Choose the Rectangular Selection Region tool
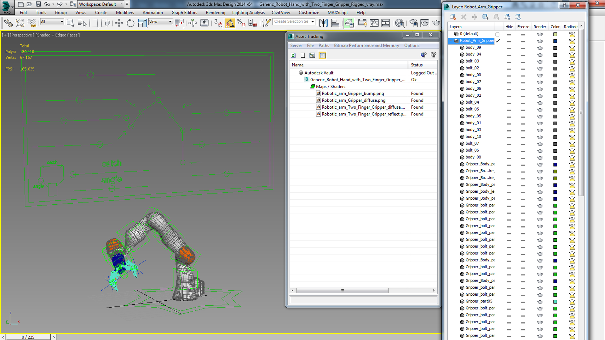 94,23
